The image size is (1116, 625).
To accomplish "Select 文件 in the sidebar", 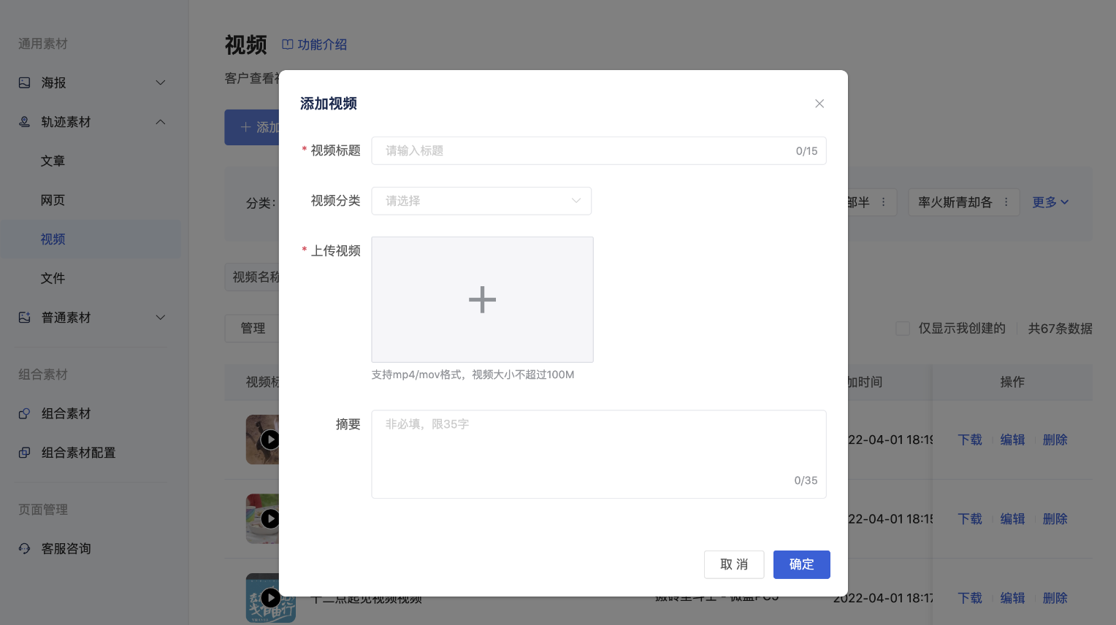I will point(53,278).
